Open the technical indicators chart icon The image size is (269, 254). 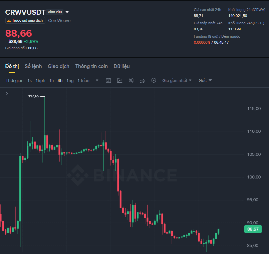click(119, 80)
